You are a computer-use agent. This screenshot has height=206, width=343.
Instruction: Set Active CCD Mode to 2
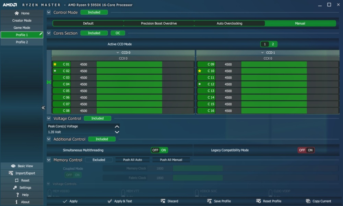pos(273,44)
